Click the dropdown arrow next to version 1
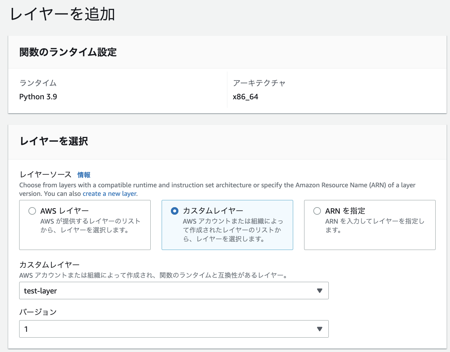 (320, 329)
